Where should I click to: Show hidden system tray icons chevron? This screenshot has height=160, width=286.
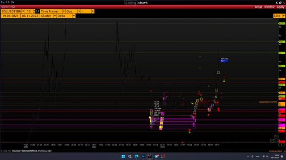pyautogui.click(x=248, y=156)
